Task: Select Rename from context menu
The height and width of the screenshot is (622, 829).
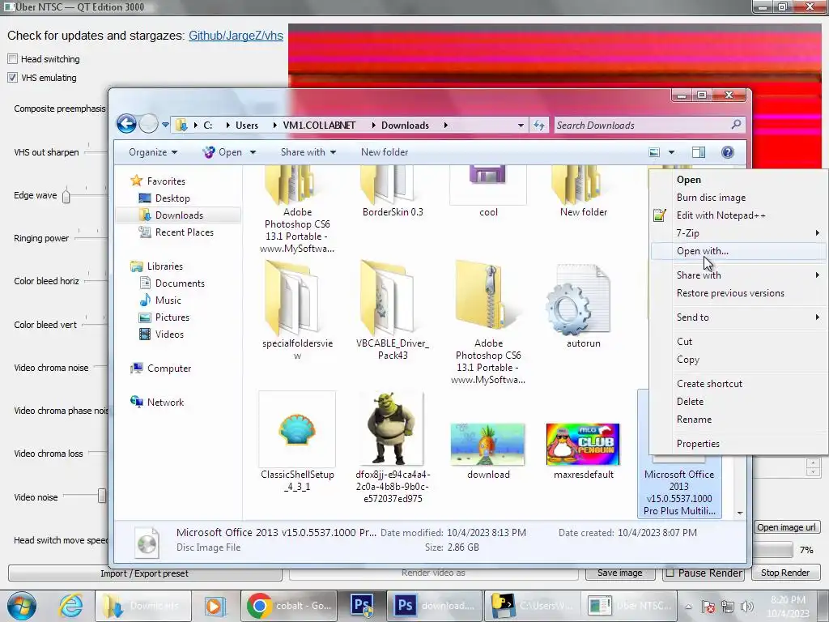Action: 739,420
